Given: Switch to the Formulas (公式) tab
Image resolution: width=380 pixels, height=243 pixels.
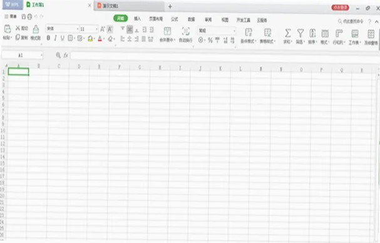Looking at the screenshot, I should pyautogui.click(x=175, y=19).
